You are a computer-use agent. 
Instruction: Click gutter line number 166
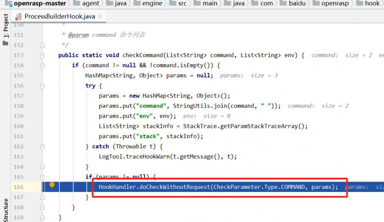pyautogui.click(x=18, y=187)
